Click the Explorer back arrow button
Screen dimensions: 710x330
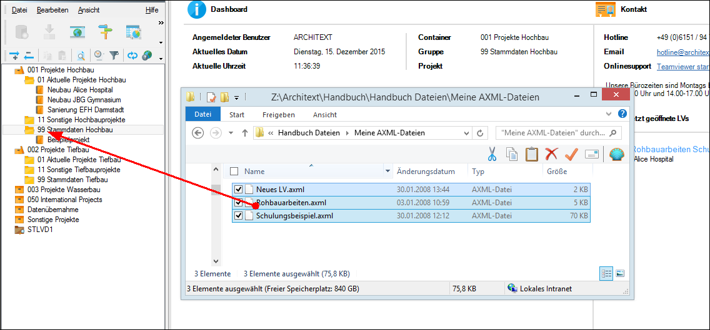(x=198, y=133)
